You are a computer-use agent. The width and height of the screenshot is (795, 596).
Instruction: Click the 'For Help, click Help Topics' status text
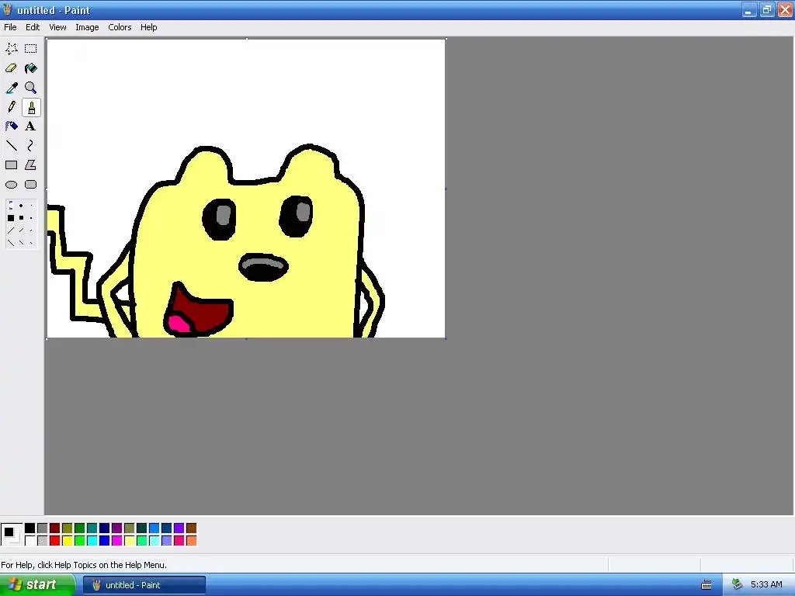(84, 565)
